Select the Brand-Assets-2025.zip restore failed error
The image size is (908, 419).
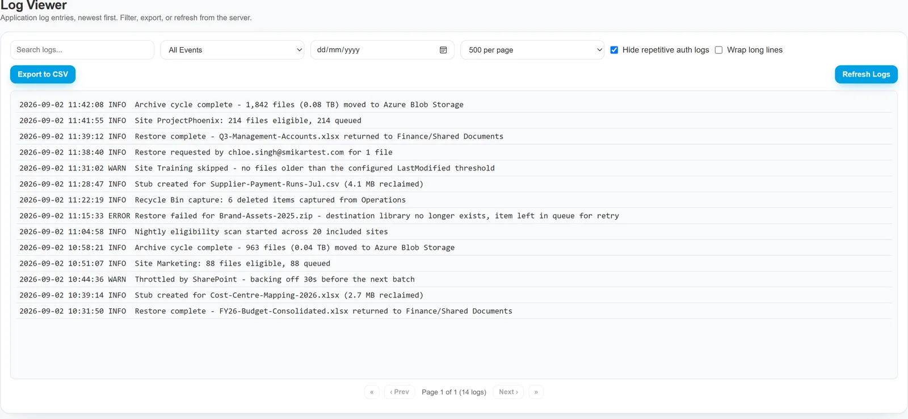(454, 216)
